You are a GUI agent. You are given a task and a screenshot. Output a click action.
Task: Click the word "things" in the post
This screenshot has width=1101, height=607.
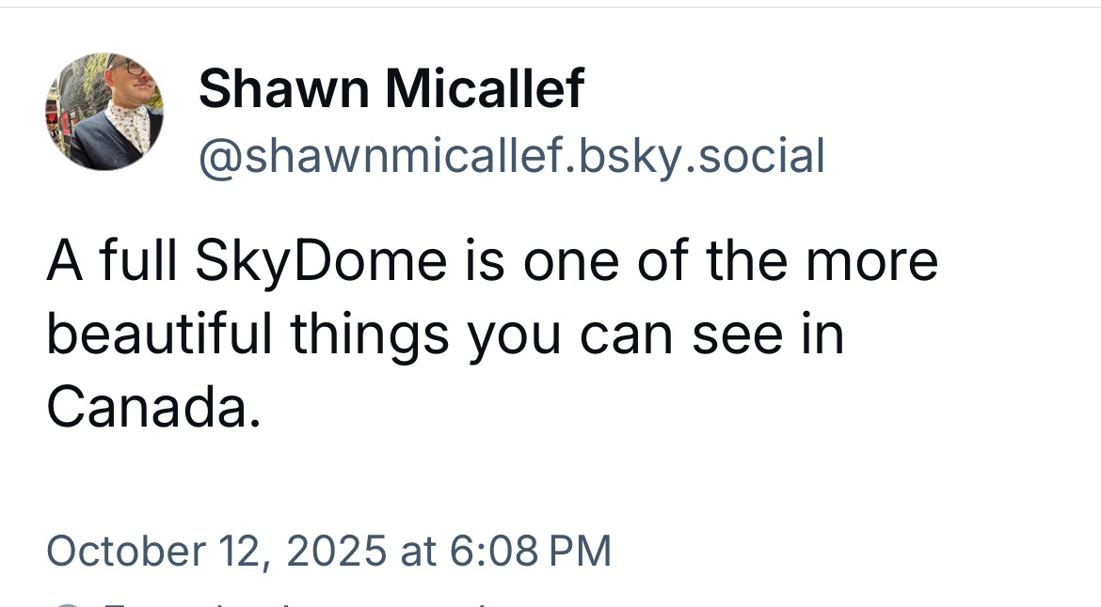click(370, 335)
